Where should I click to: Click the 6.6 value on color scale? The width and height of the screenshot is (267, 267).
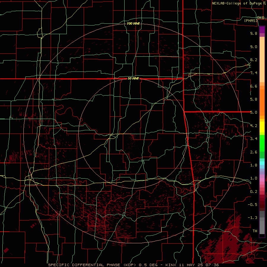click(x=254, y=86)
